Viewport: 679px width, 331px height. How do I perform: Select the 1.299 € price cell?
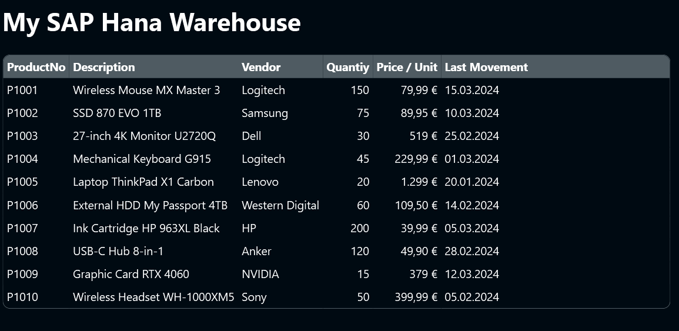(419, 182)
